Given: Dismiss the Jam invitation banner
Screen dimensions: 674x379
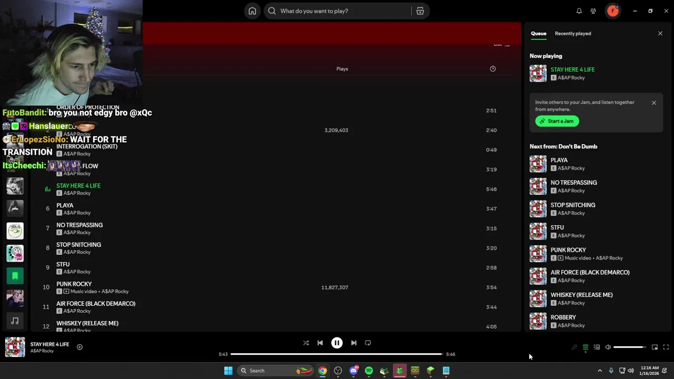Looking at the screenshot, I should pyautogui.click(x=654, y=103).
